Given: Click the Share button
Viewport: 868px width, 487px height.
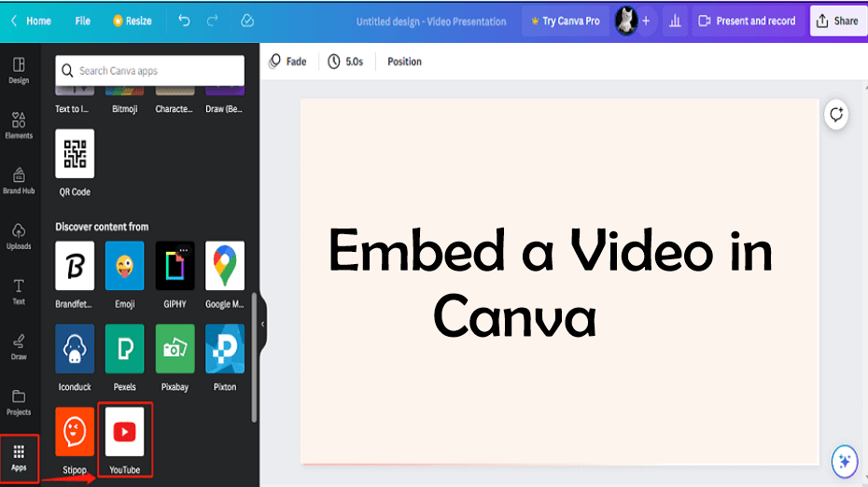Looking at the screenshot, I should click(x=837, y=21).
